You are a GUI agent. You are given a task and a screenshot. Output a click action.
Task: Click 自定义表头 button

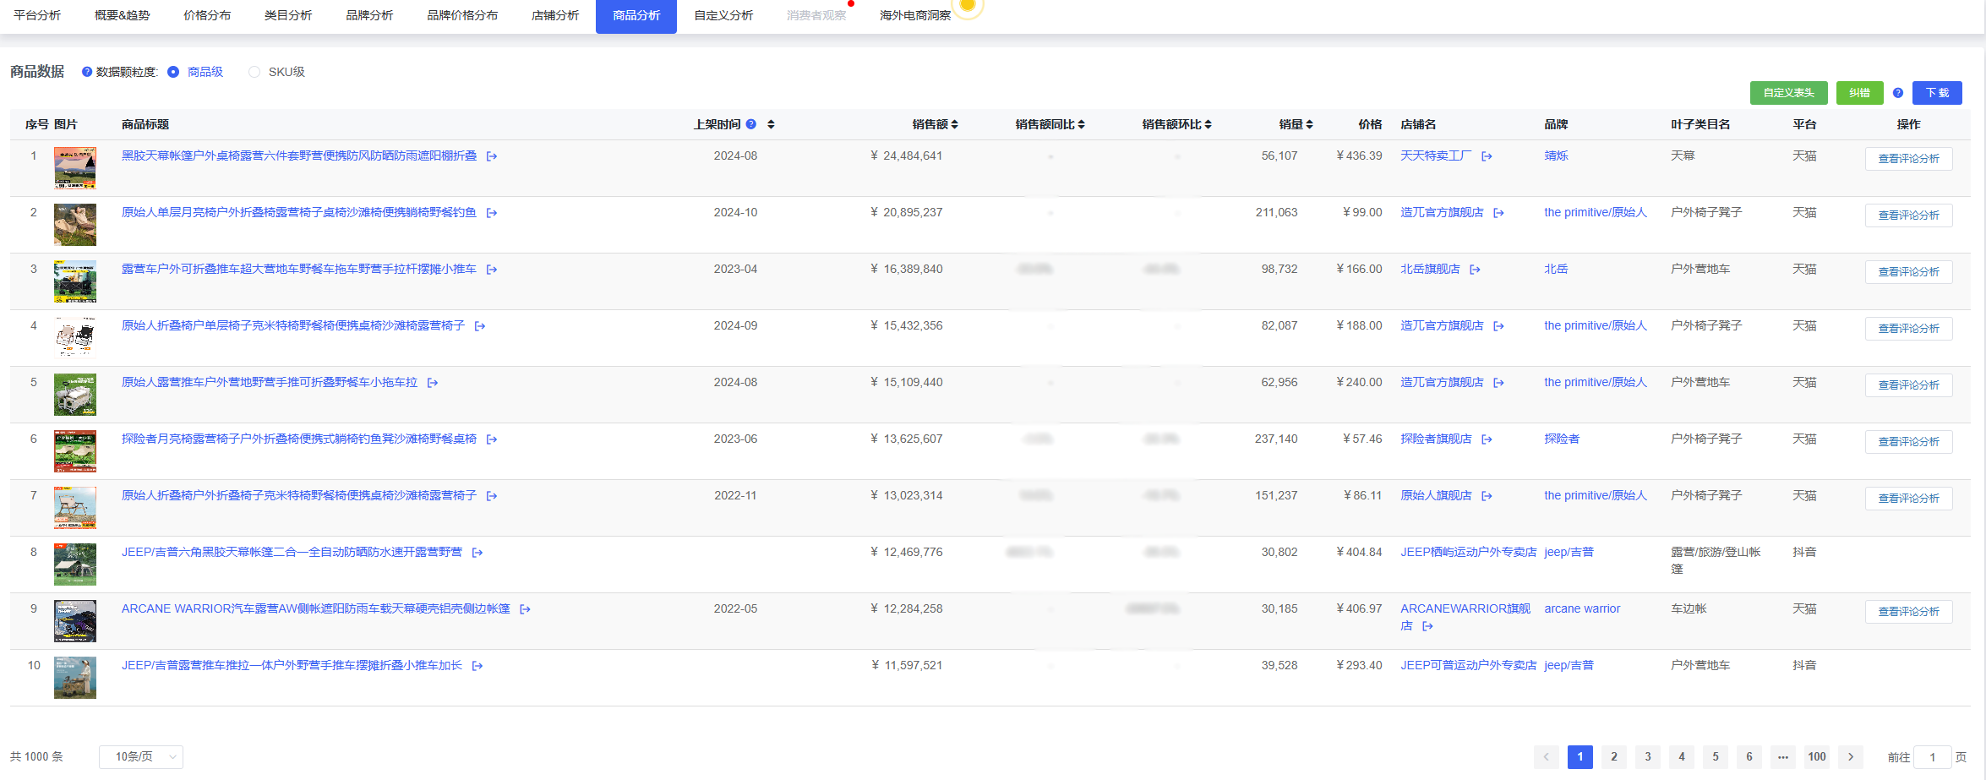tap(1788, 93)
